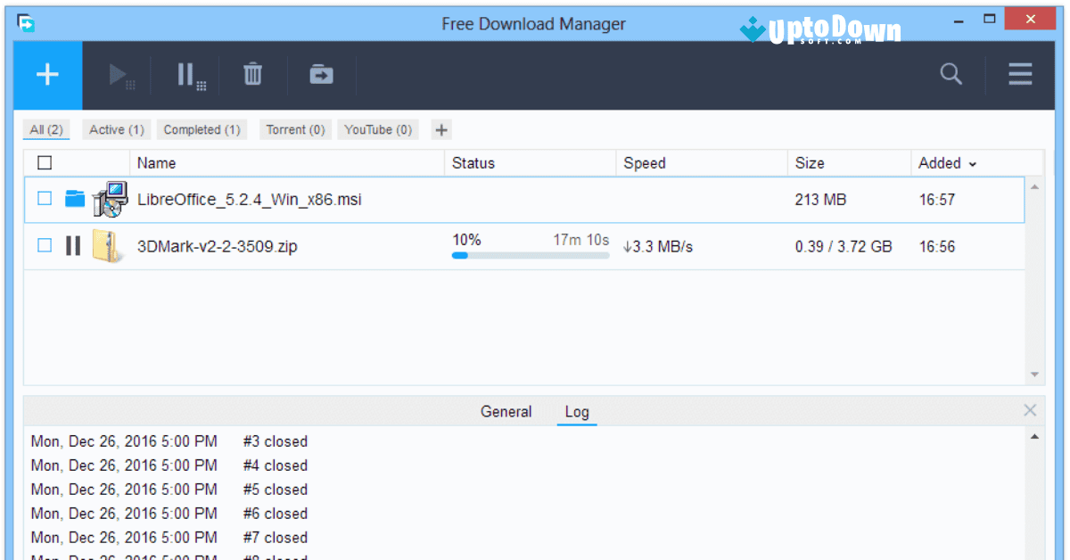
Task: Check the LibreOffice download checkbox
Action: (x=44, y=198)
